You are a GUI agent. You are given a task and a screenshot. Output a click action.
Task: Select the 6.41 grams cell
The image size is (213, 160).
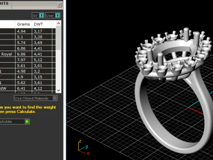coord(24,88)
